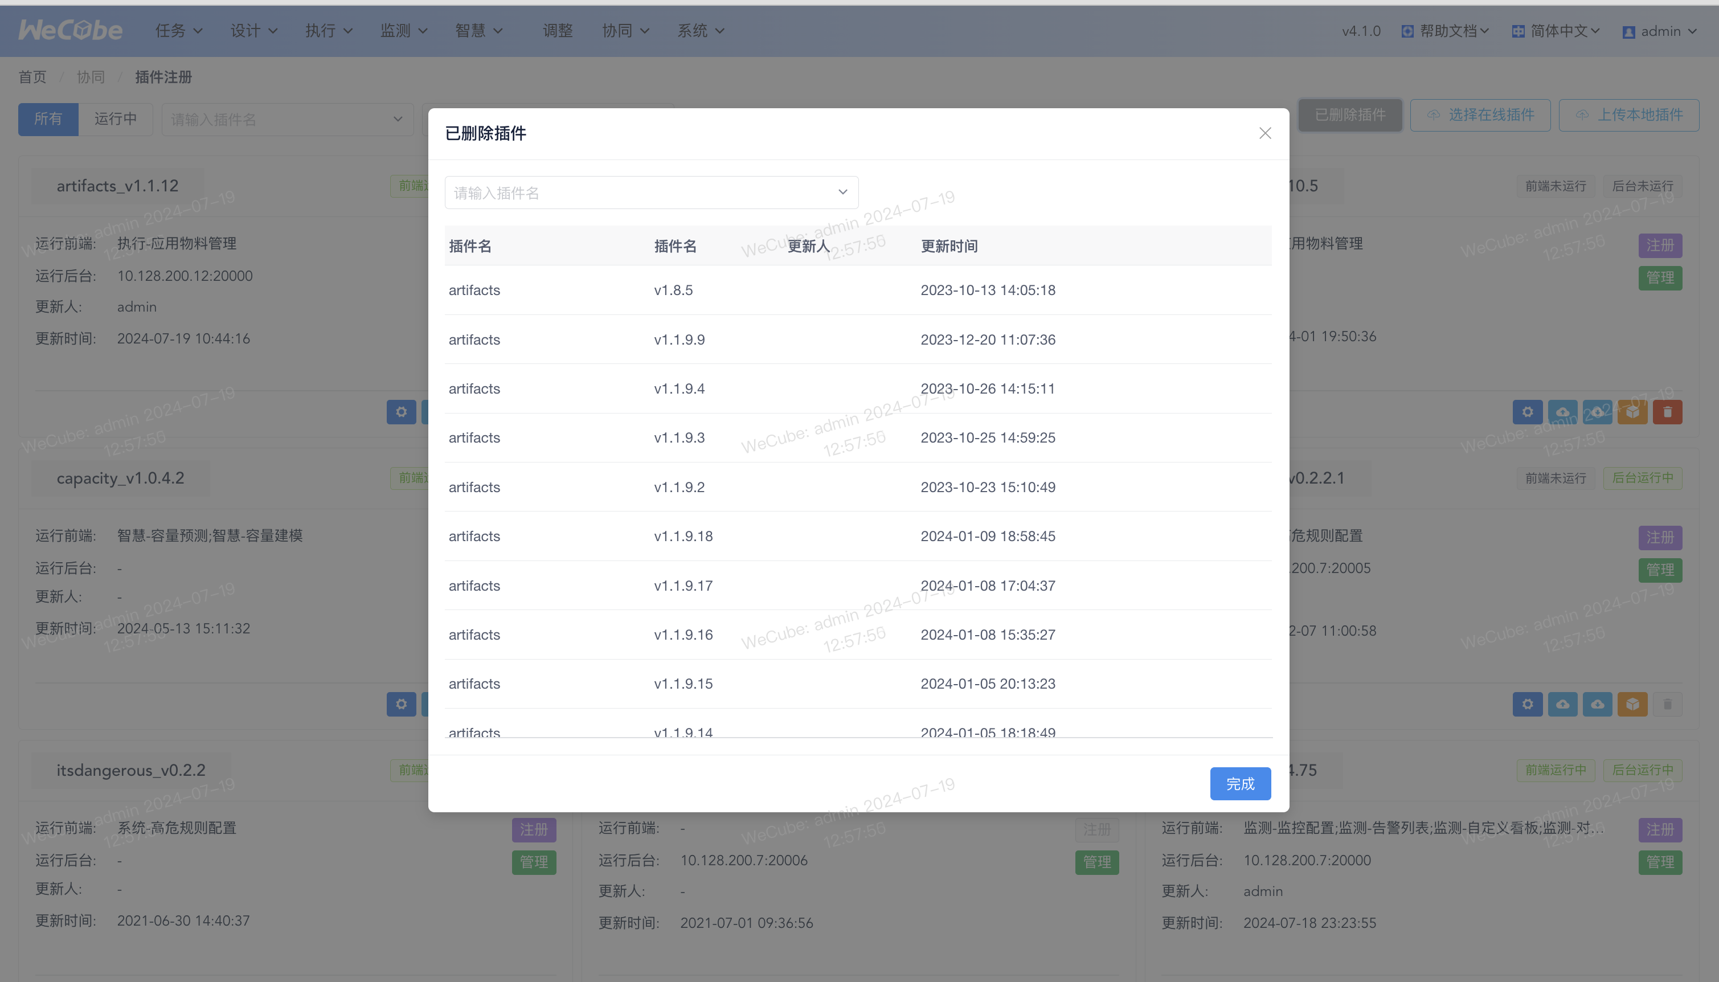This screenshot has height=982, width=1719.
Task: Click 协同 in the breadcrumb
Action: pos(91,77)
